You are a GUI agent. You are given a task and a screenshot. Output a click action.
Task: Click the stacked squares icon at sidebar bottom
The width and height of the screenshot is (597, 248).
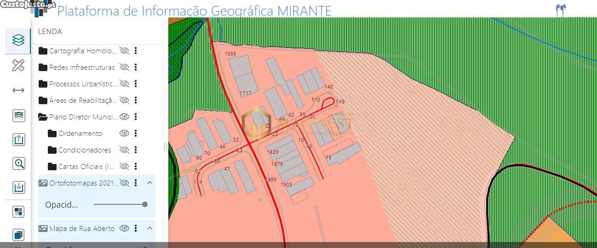[x=19, y=235]
